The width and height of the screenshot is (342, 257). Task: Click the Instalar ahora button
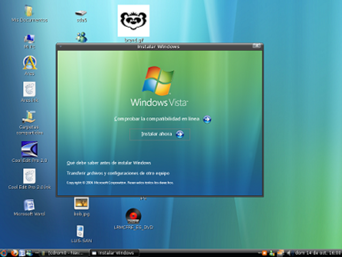click(x=159, y=134)
